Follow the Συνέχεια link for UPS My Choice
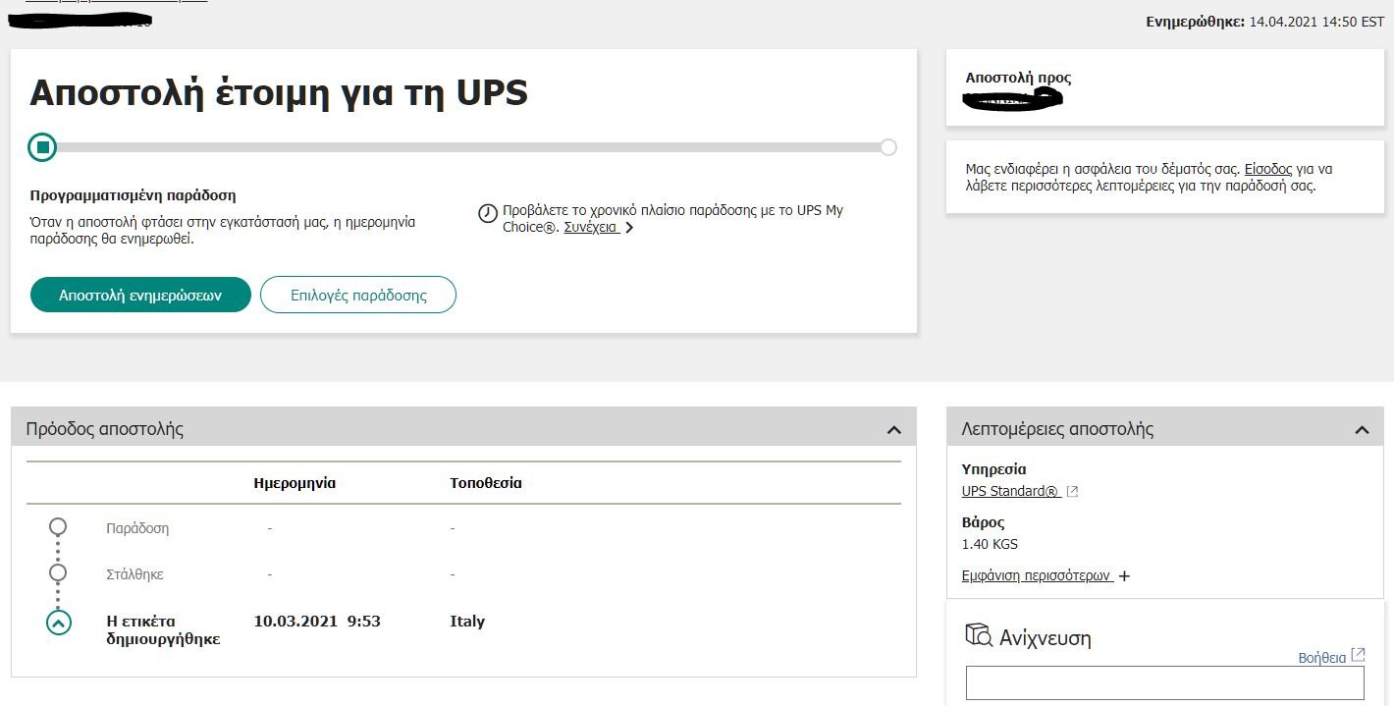This screenshot has width=1394, height=706. 591,227
